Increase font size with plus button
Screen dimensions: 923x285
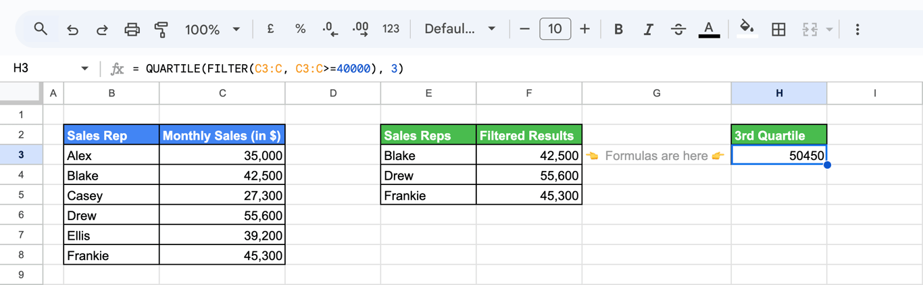pyautogui.click(x=585, y=29)
